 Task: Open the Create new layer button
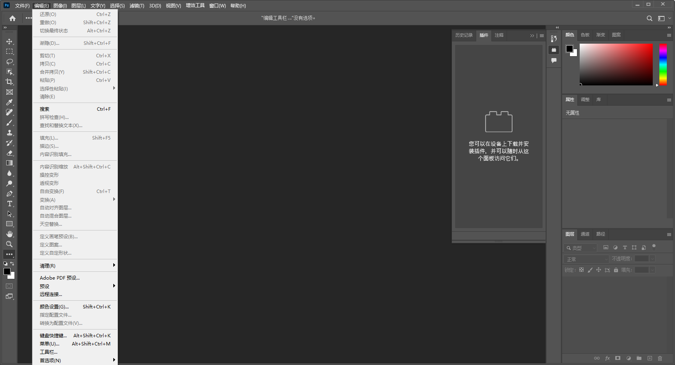(650, 358)
